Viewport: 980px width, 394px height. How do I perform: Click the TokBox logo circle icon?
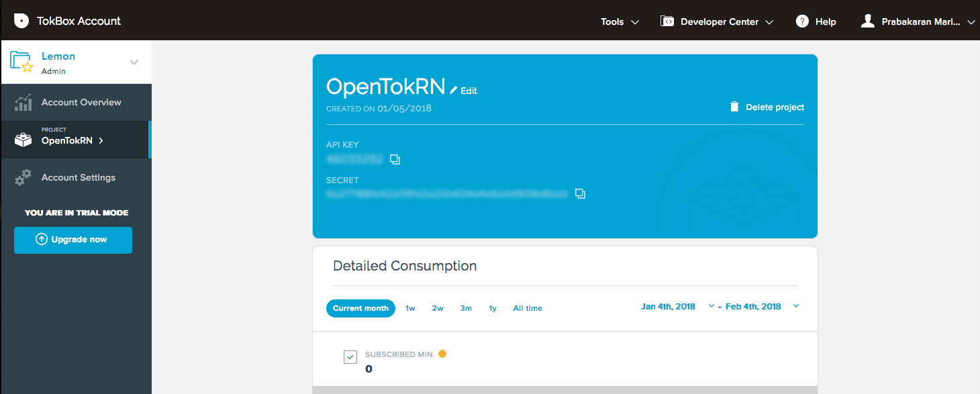[x=21, y=21]
